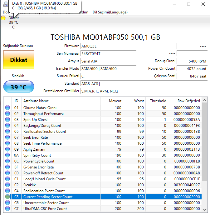Image resolution: width=210 pixels, height=215 pixels.
Task: Click status orb for 05 Reallocated Sectors Count
Action: 7,131
